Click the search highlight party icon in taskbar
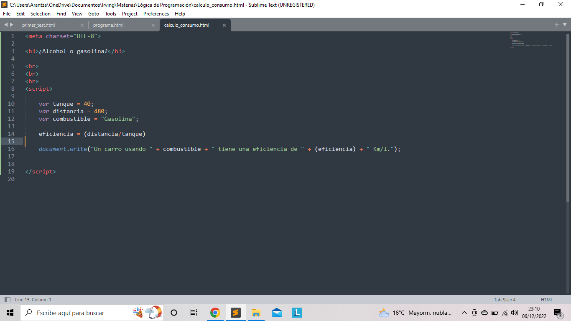 [147, 312]
